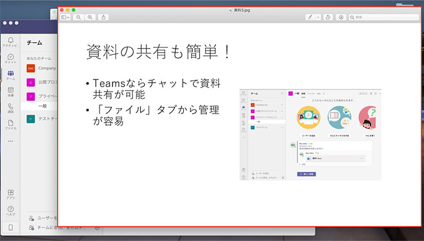424x241 pixels.
Task: Open the highlight pen dropdown arrow
Action: coord(318,18)
